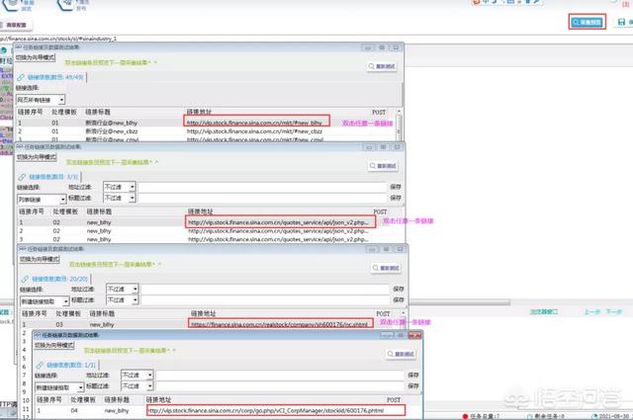633x420 pixels.
Task: Click 保存 beside 标题过滤 in frontmost dialog
Action: (x=413, y=385)
